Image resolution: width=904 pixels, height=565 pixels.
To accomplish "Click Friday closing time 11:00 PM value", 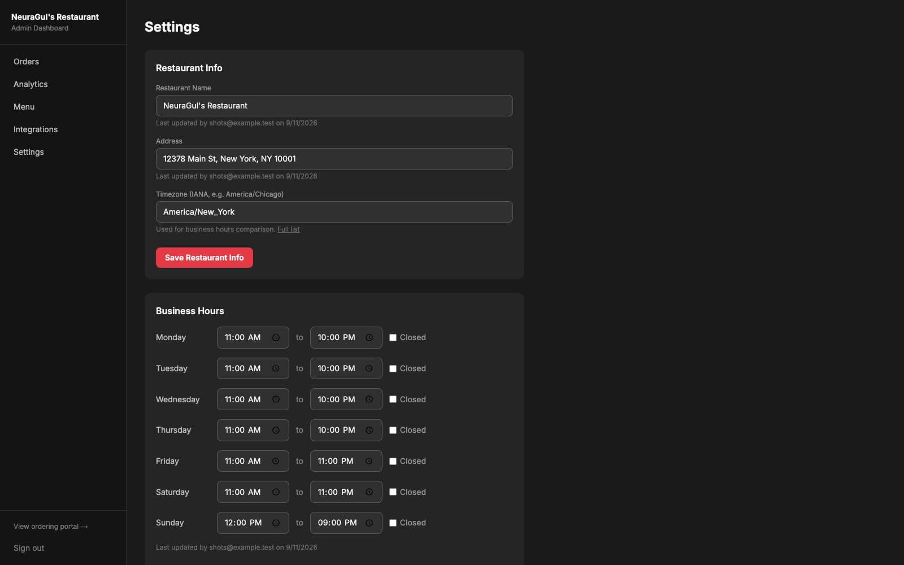I will tap(336, 461).
